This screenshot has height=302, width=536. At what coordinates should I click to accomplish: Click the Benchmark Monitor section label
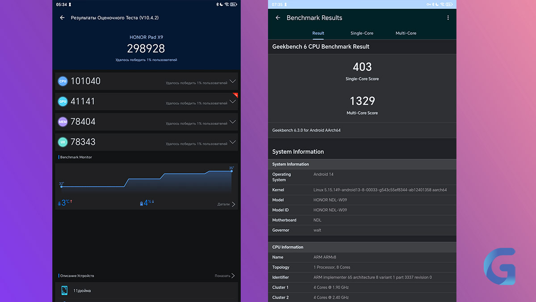pos(76,157)
